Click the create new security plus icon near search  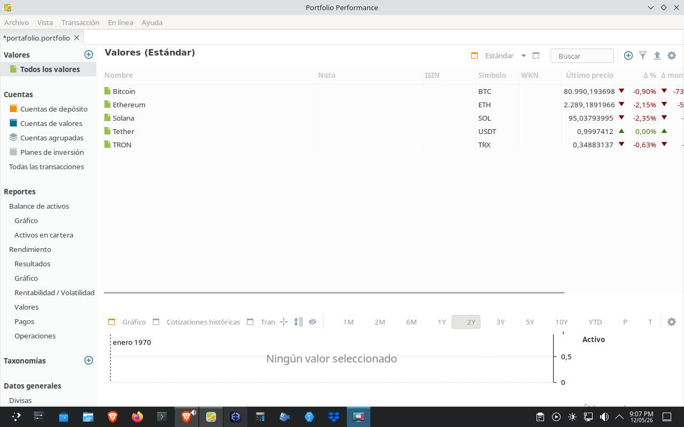628,56
